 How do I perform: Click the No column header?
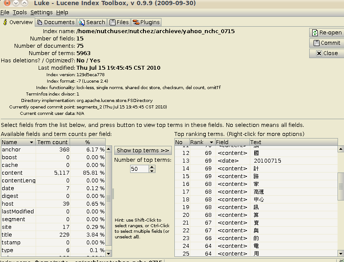(x=182, y=142)
